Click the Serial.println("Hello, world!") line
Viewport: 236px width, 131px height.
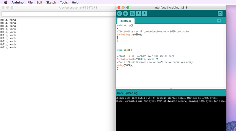(x=138, y=59)
